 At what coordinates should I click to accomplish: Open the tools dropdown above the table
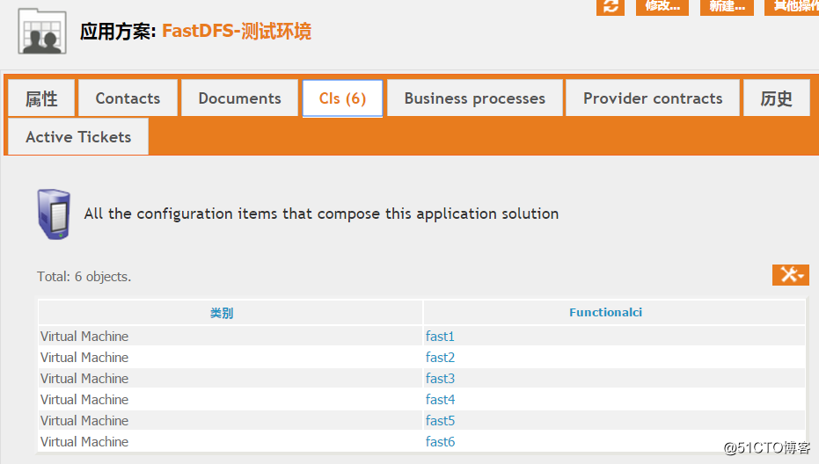[x=790, y=274]
